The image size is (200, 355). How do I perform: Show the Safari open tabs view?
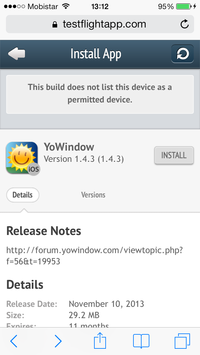click(182, 341)
